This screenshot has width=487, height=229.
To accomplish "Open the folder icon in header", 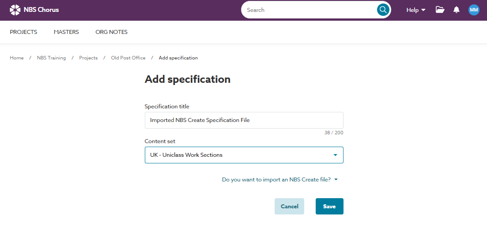I will click(440, 10).
